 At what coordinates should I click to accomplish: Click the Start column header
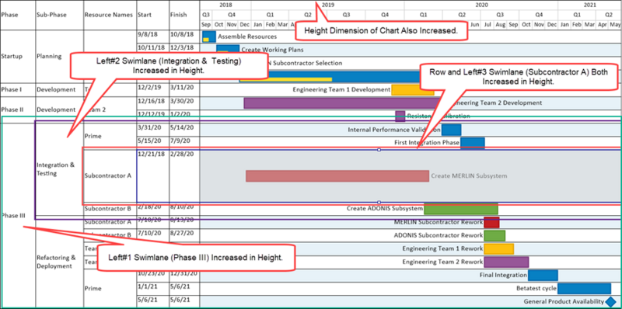(x=152, y=15)
